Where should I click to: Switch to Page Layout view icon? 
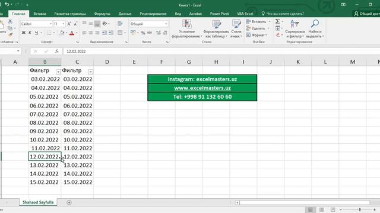322,209
